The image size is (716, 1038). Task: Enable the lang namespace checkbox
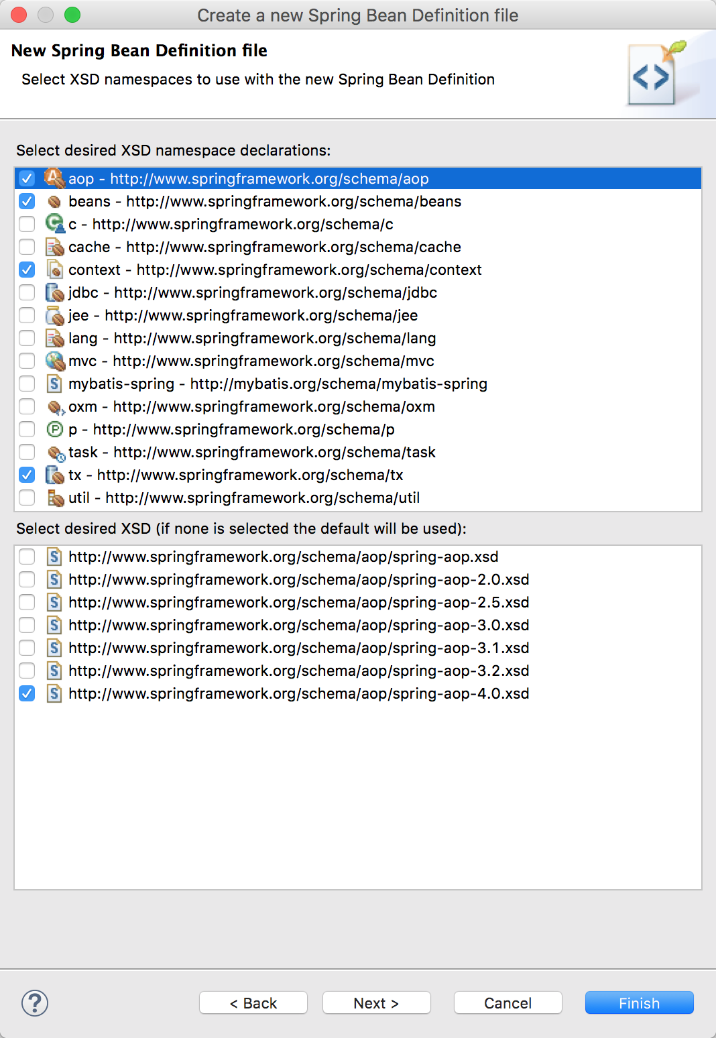click(x=27, y=338)
